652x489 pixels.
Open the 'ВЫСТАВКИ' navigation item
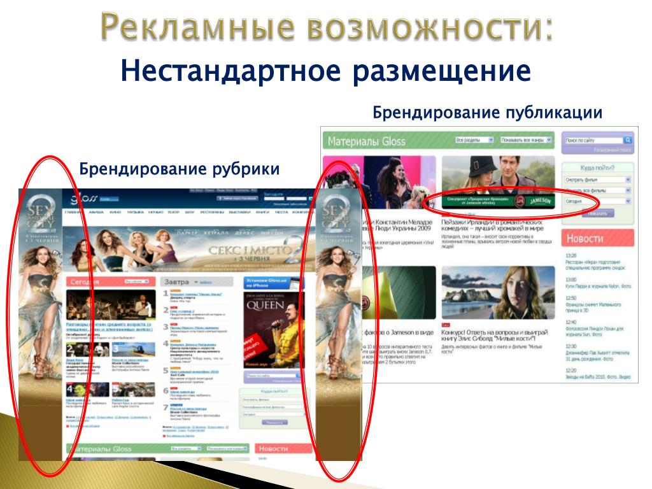pyautogui.click(x=239, y=212)
